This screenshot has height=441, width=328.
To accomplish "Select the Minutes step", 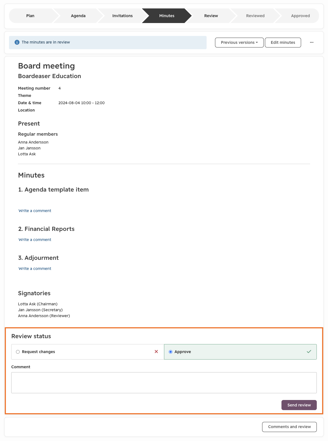I will pyautogui.click(x=167, y=16).
